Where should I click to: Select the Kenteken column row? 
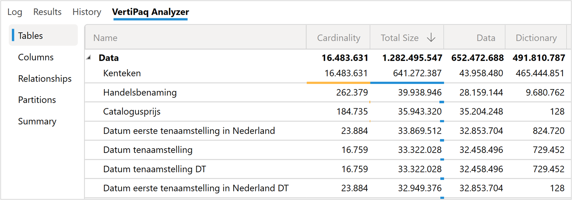pyautogui.click(x=122, y=73)
